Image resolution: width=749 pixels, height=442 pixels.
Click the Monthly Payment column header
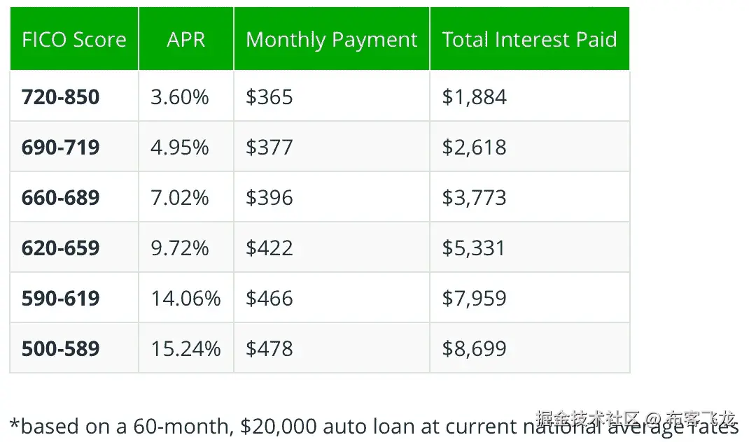click(332, 40)
